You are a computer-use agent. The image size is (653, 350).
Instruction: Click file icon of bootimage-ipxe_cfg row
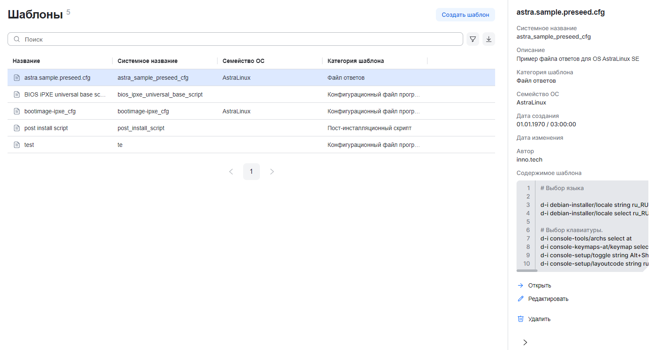[17, 111]
